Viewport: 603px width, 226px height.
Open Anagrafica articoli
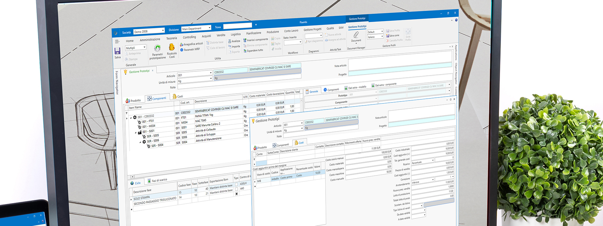pyautogui.click(x=191, y=44)
